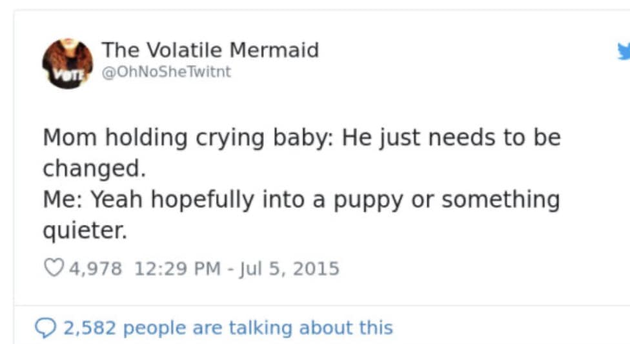Click the display name The Volatile Mermaid

point(210,50)
